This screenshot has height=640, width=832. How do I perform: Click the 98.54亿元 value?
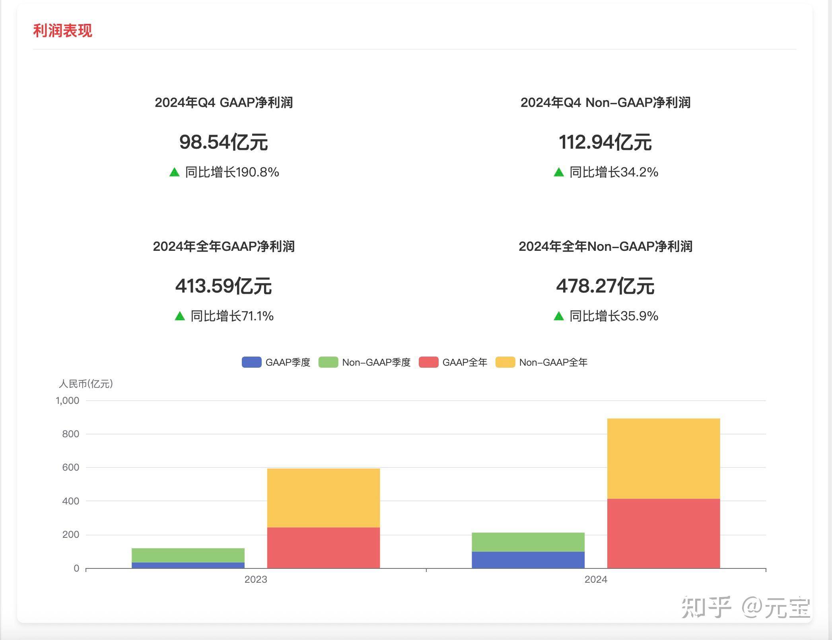point(224,142)
